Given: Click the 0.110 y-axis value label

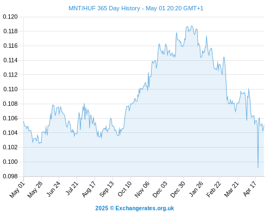Looking at the screenshot, I should pyautogui.click(x=10, y=89).
